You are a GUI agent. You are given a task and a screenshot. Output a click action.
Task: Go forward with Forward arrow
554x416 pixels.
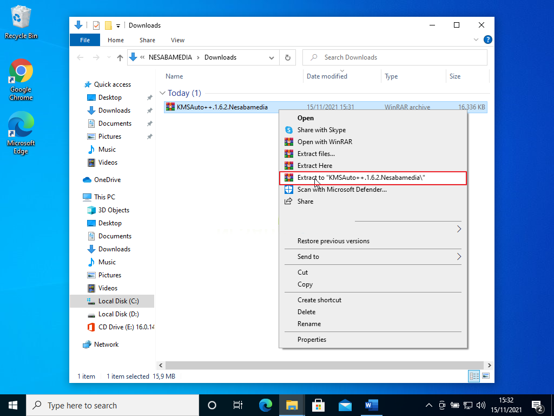pyautogui.click(x=96, y=57)
